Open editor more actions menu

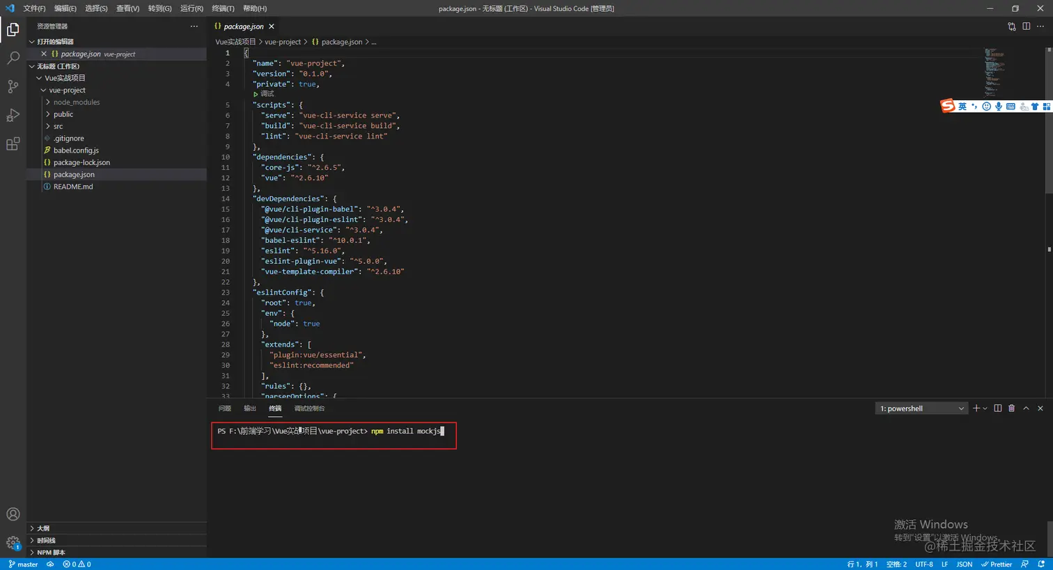tap(1041, 26)
